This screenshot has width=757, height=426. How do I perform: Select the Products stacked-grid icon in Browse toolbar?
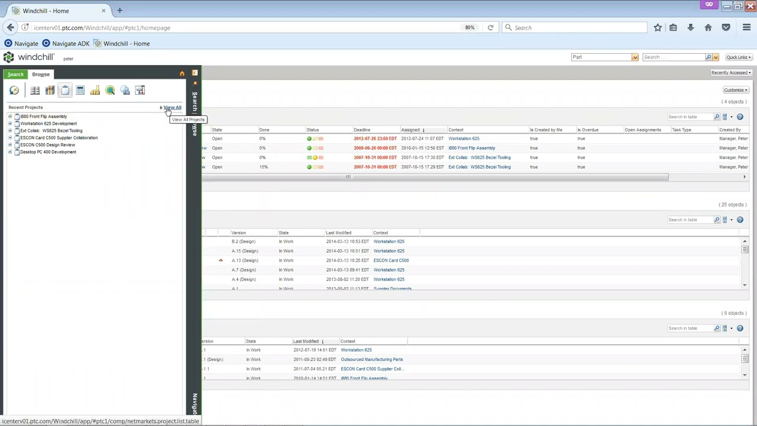pos(35,91)
